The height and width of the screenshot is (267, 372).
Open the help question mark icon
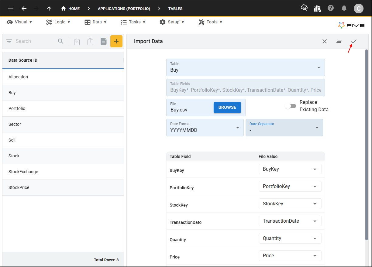click(331, 8)
